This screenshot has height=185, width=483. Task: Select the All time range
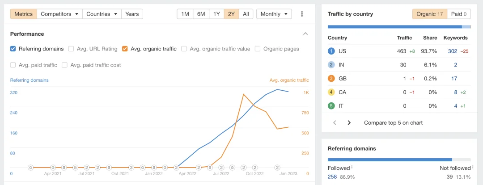pos(246,14)
